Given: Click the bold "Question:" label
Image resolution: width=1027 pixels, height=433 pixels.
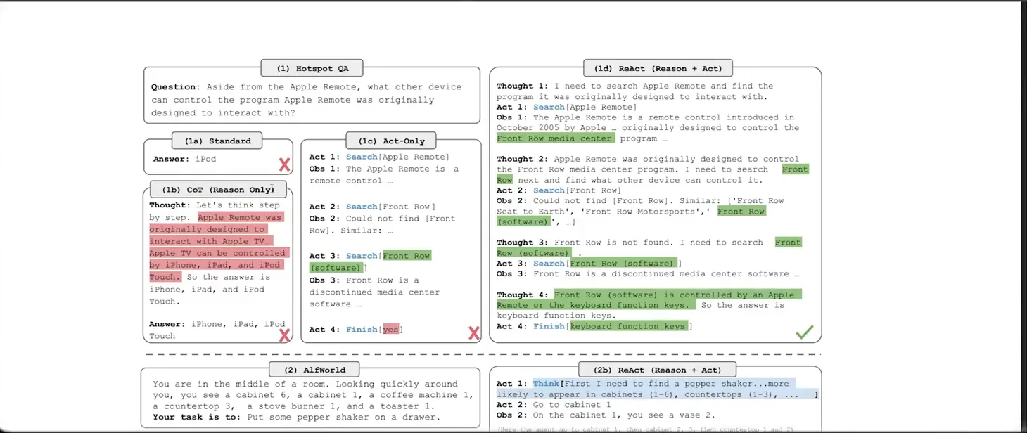Looking at the screenshot, I should (175, 87).
